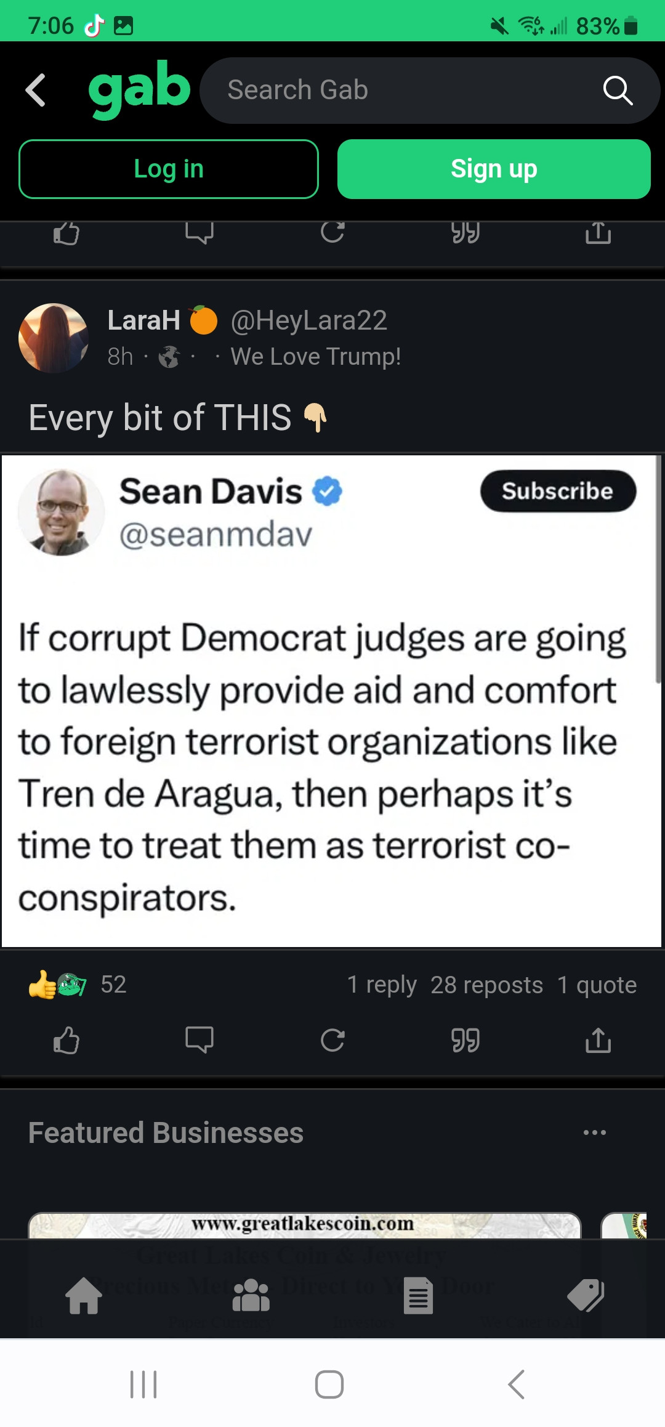665x1427 pixels.
Task: Click the Sign up button
Action: [x=494, y=169]
